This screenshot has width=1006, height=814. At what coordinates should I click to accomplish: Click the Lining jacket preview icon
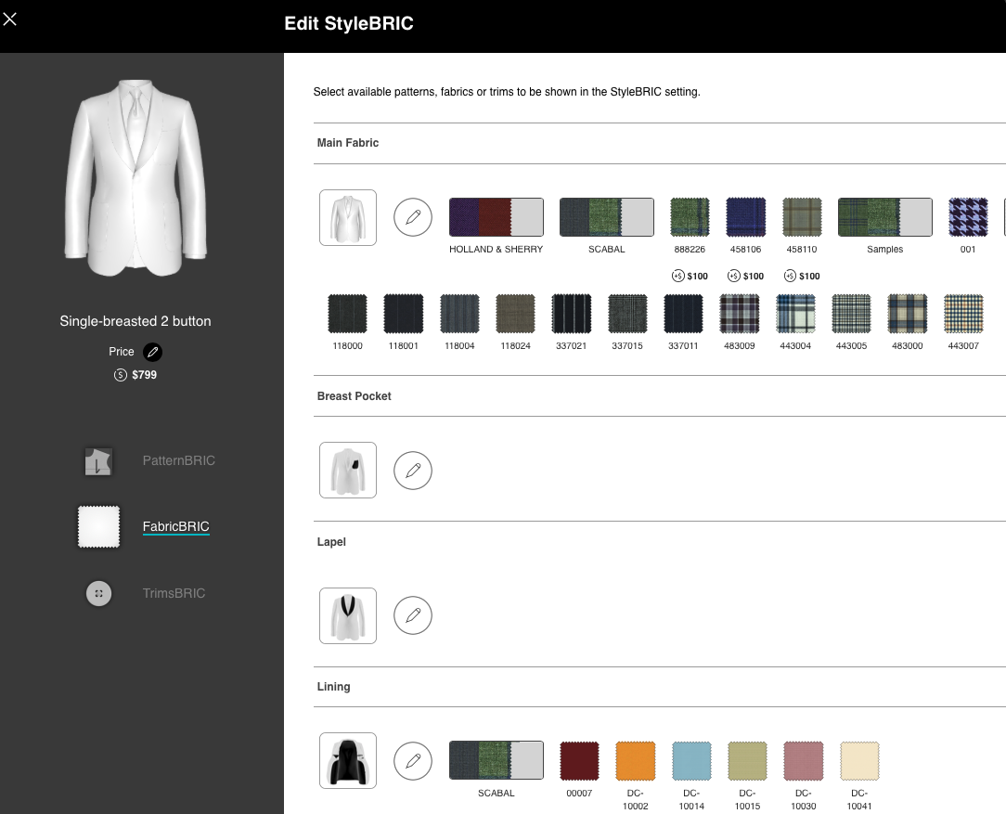348,761
